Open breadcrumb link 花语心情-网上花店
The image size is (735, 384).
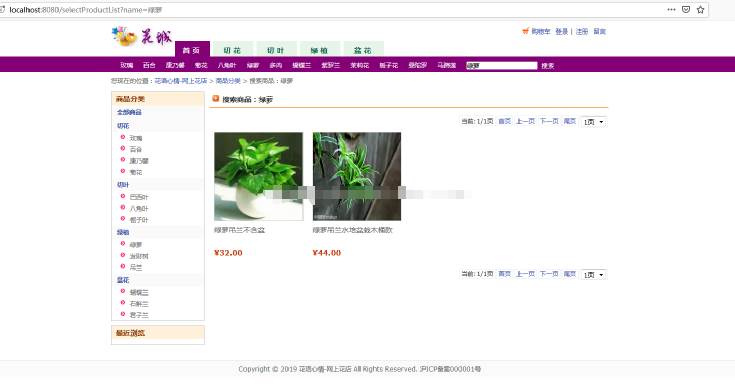coord(181,81)
